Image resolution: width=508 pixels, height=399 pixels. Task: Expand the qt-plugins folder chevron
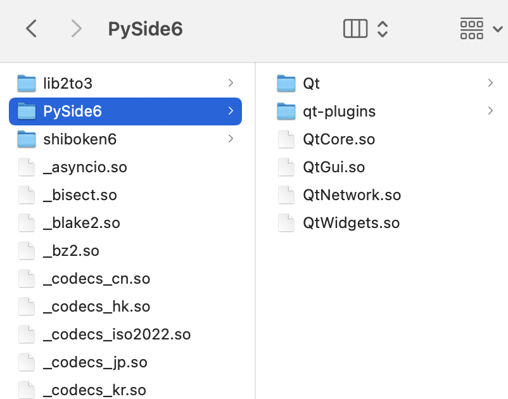click(490, 111)
